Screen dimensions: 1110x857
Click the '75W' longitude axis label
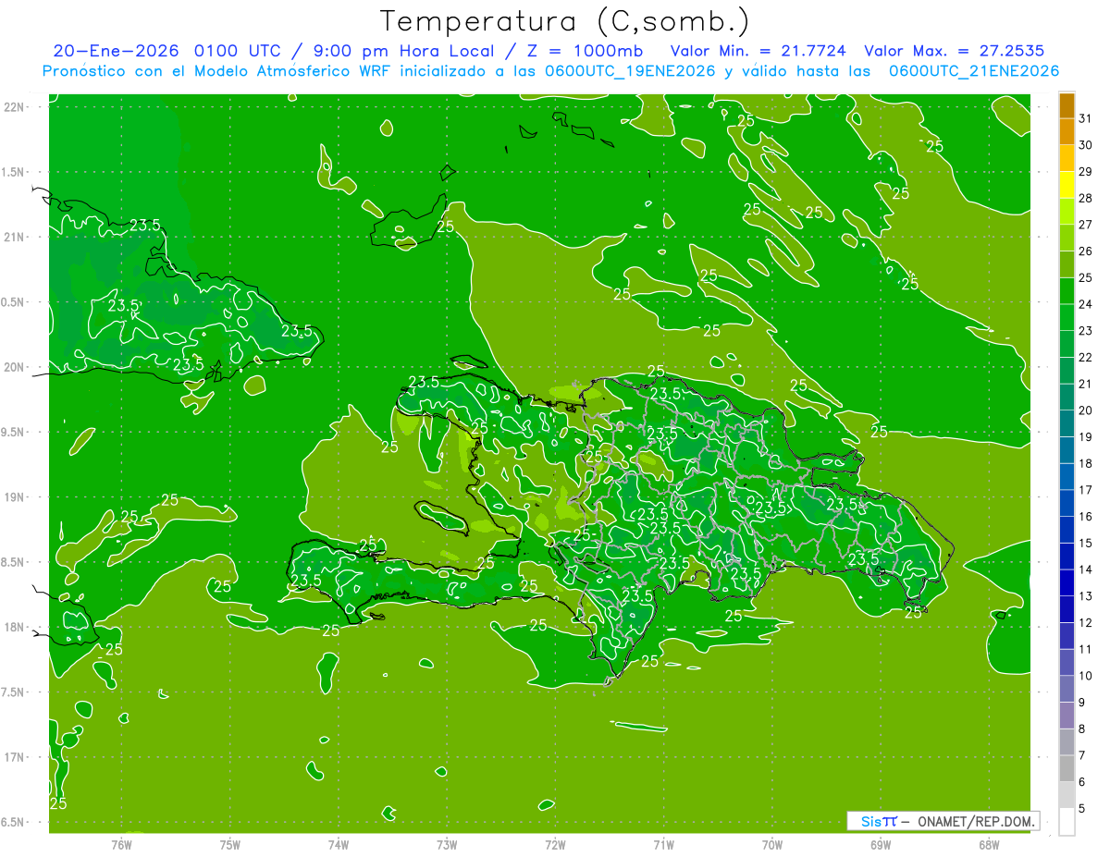[230, 844]
